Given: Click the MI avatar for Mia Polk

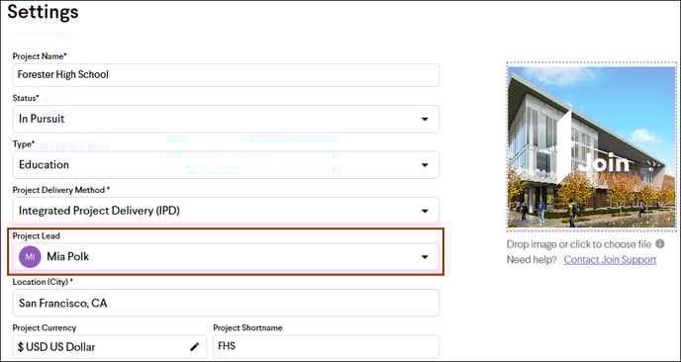Looking at the screenshot, I should coord(30,256).
